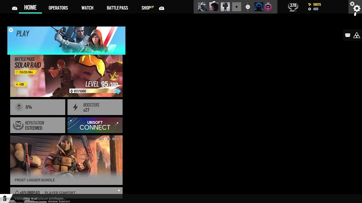Click the R6 credits coin icon
This screenshot has height=203, width=362.
309,9
